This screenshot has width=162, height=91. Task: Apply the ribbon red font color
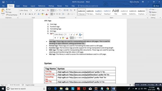(47, 14)
